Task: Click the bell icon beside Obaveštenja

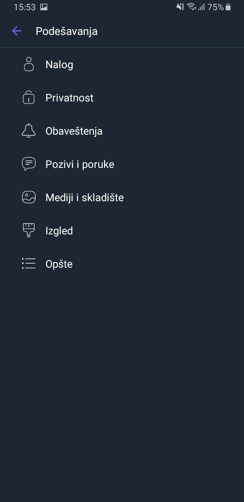Action: [29, 131]
